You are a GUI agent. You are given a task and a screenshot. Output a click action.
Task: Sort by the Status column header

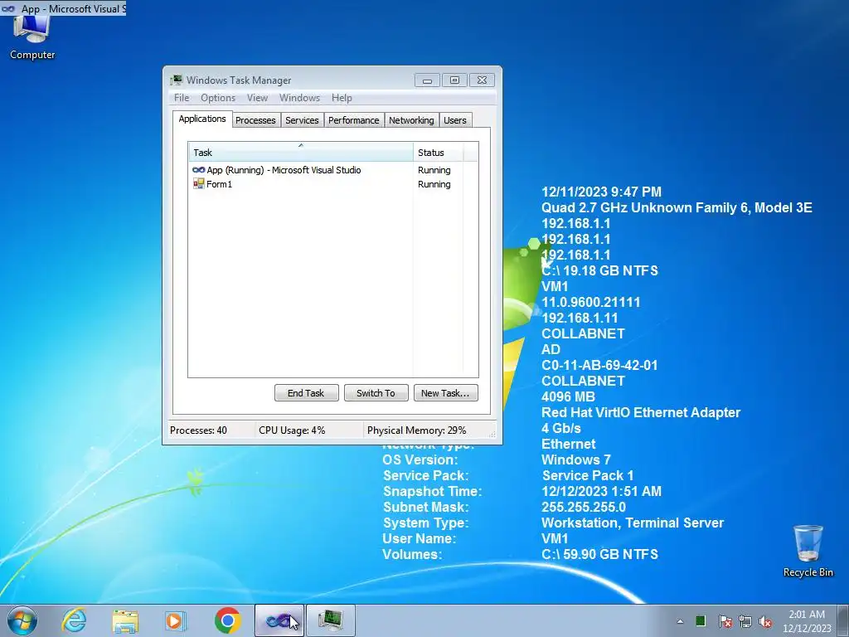(438, 153)
